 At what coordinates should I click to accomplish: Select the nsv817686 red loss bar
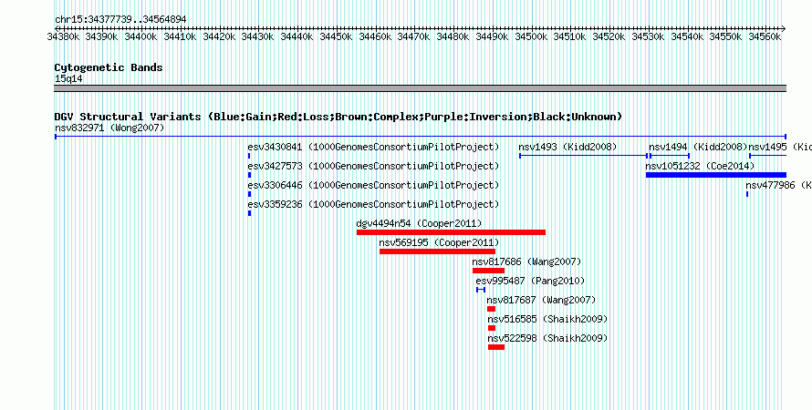(488, 271)
